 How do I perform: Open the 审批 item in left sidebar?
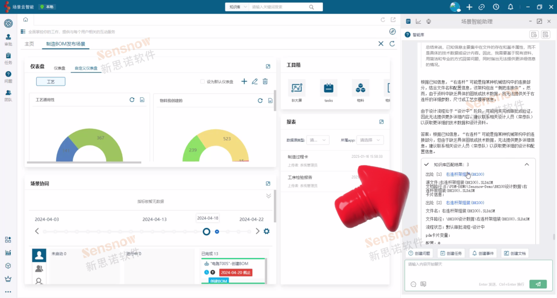(x=8, y=40)
